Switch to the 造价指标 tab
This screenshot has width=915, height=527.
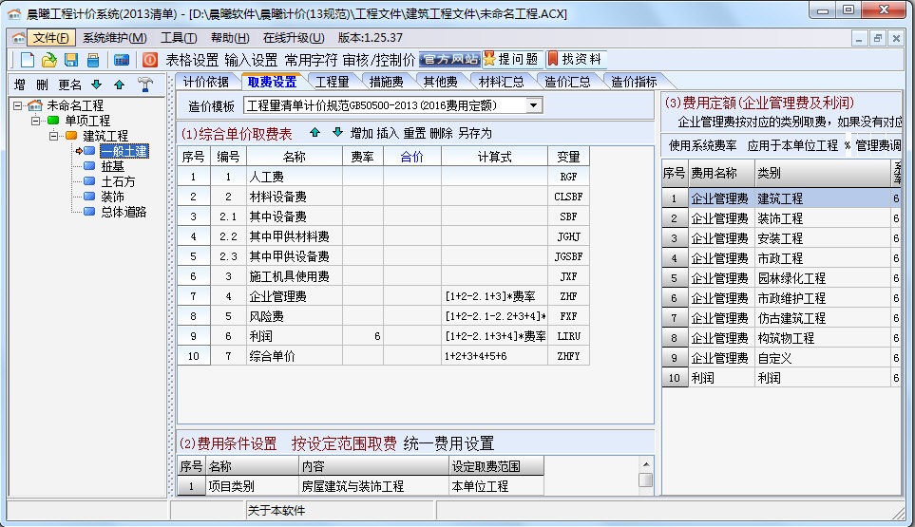click(x=634, y=82)
